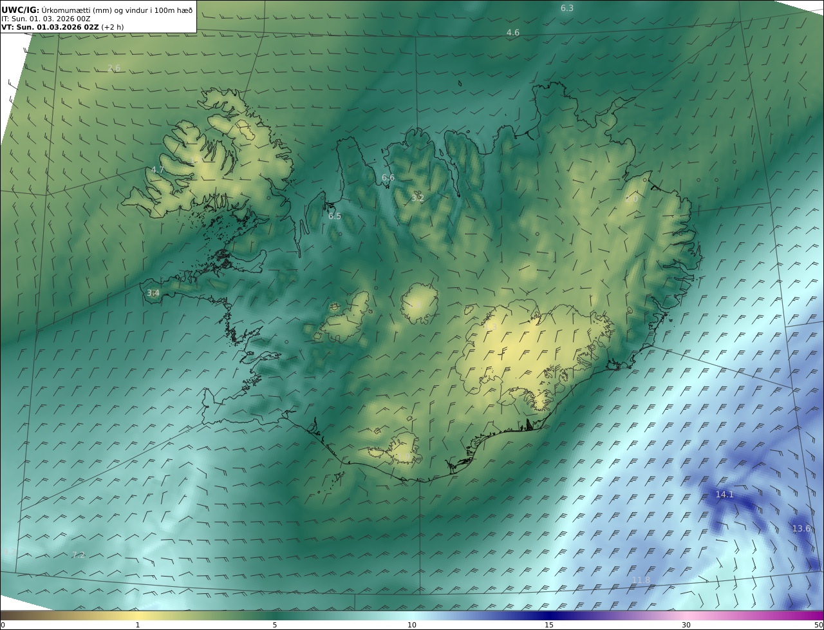Image resolution: width=824 pixels, height=630 pixels.
Task: Click the 6.3 value label on the map
Action: [567, 8]
